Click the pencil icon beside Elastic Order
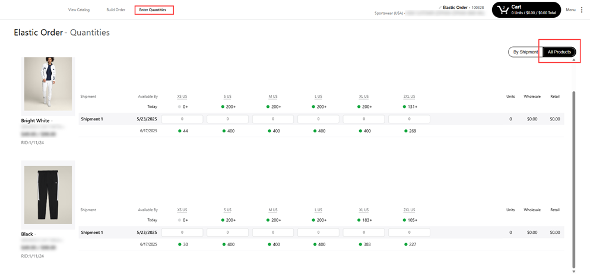This screenshot has height=280, width=590. tap(440, 7)
